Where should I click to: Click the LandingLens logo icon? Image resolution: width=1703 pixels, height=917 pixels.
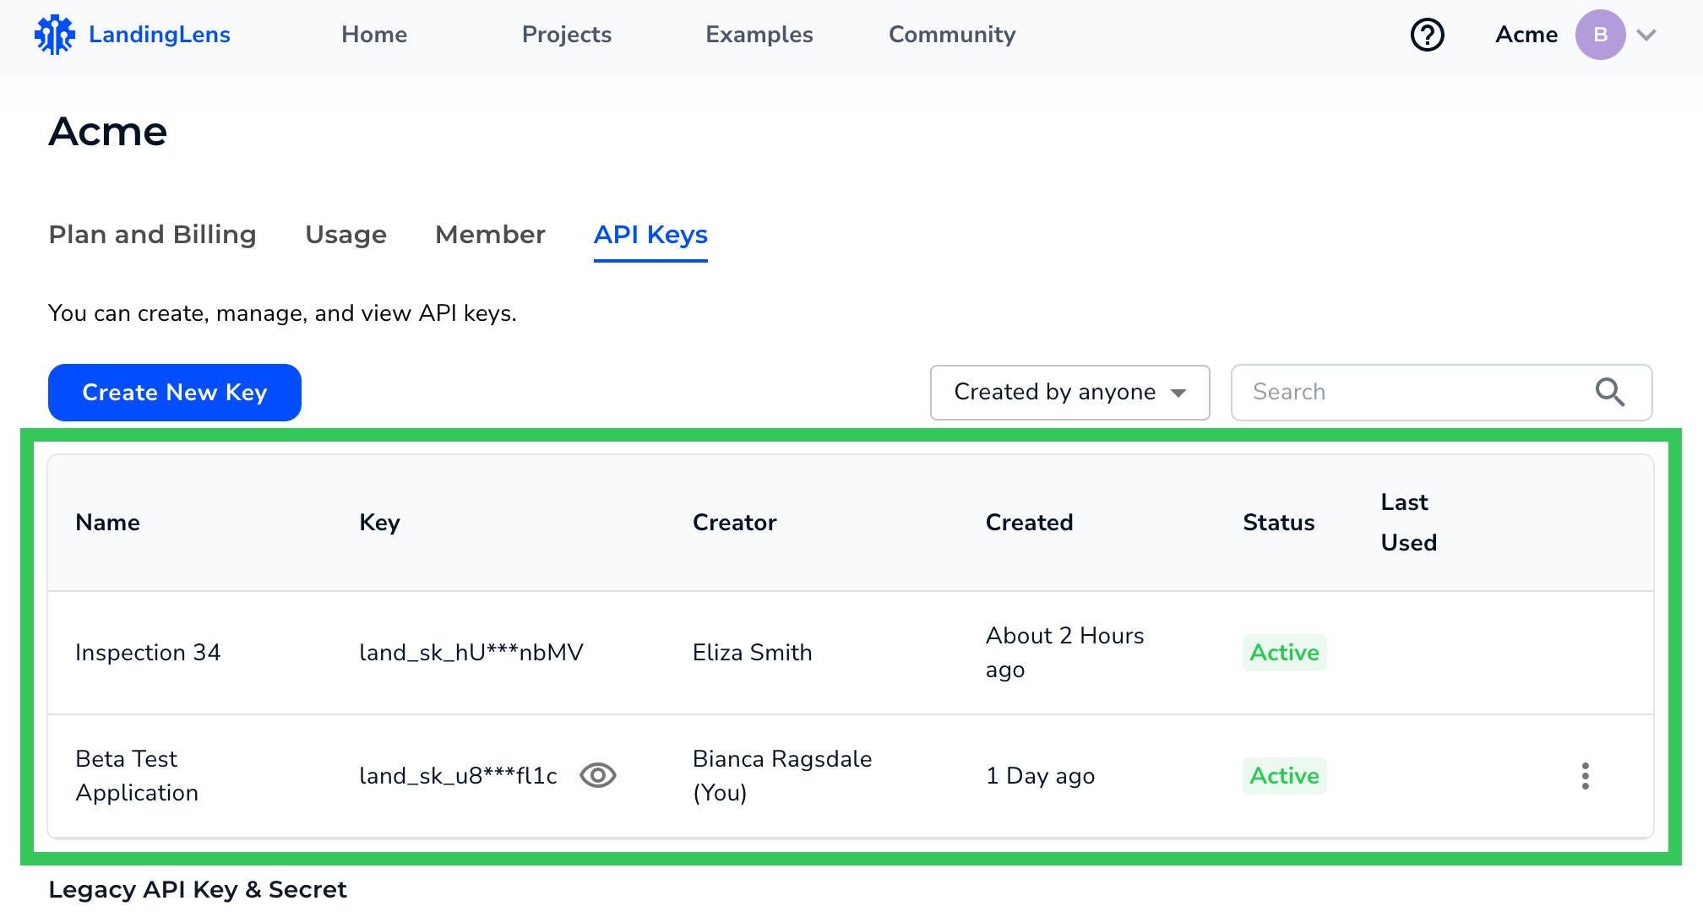(54, 34)
